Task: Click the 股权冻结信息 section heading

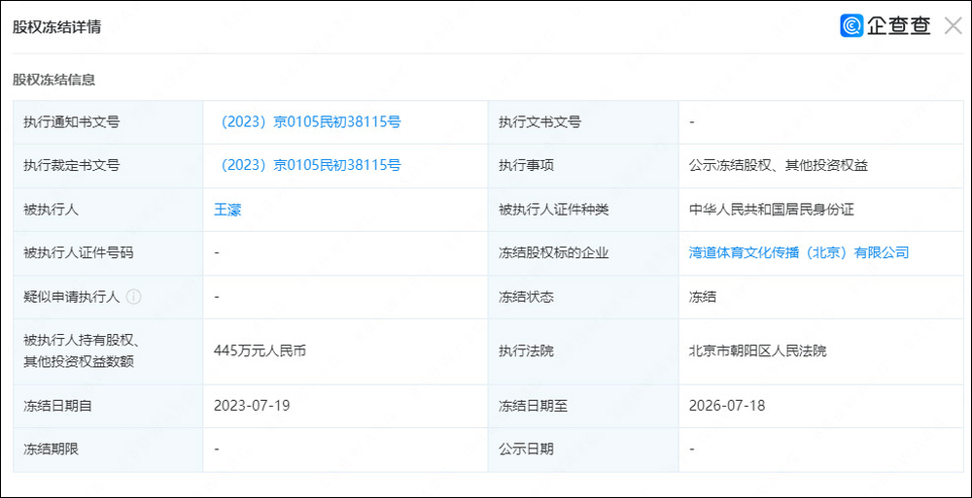Action: coord(53,80)
